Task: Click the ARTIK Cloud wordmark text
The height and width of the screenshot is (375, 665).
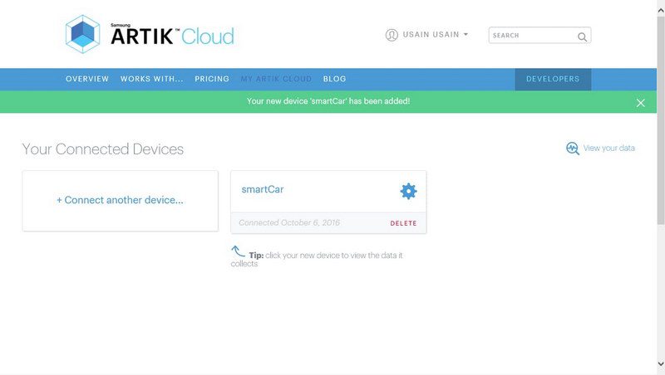Action: (x=172, y=36)
